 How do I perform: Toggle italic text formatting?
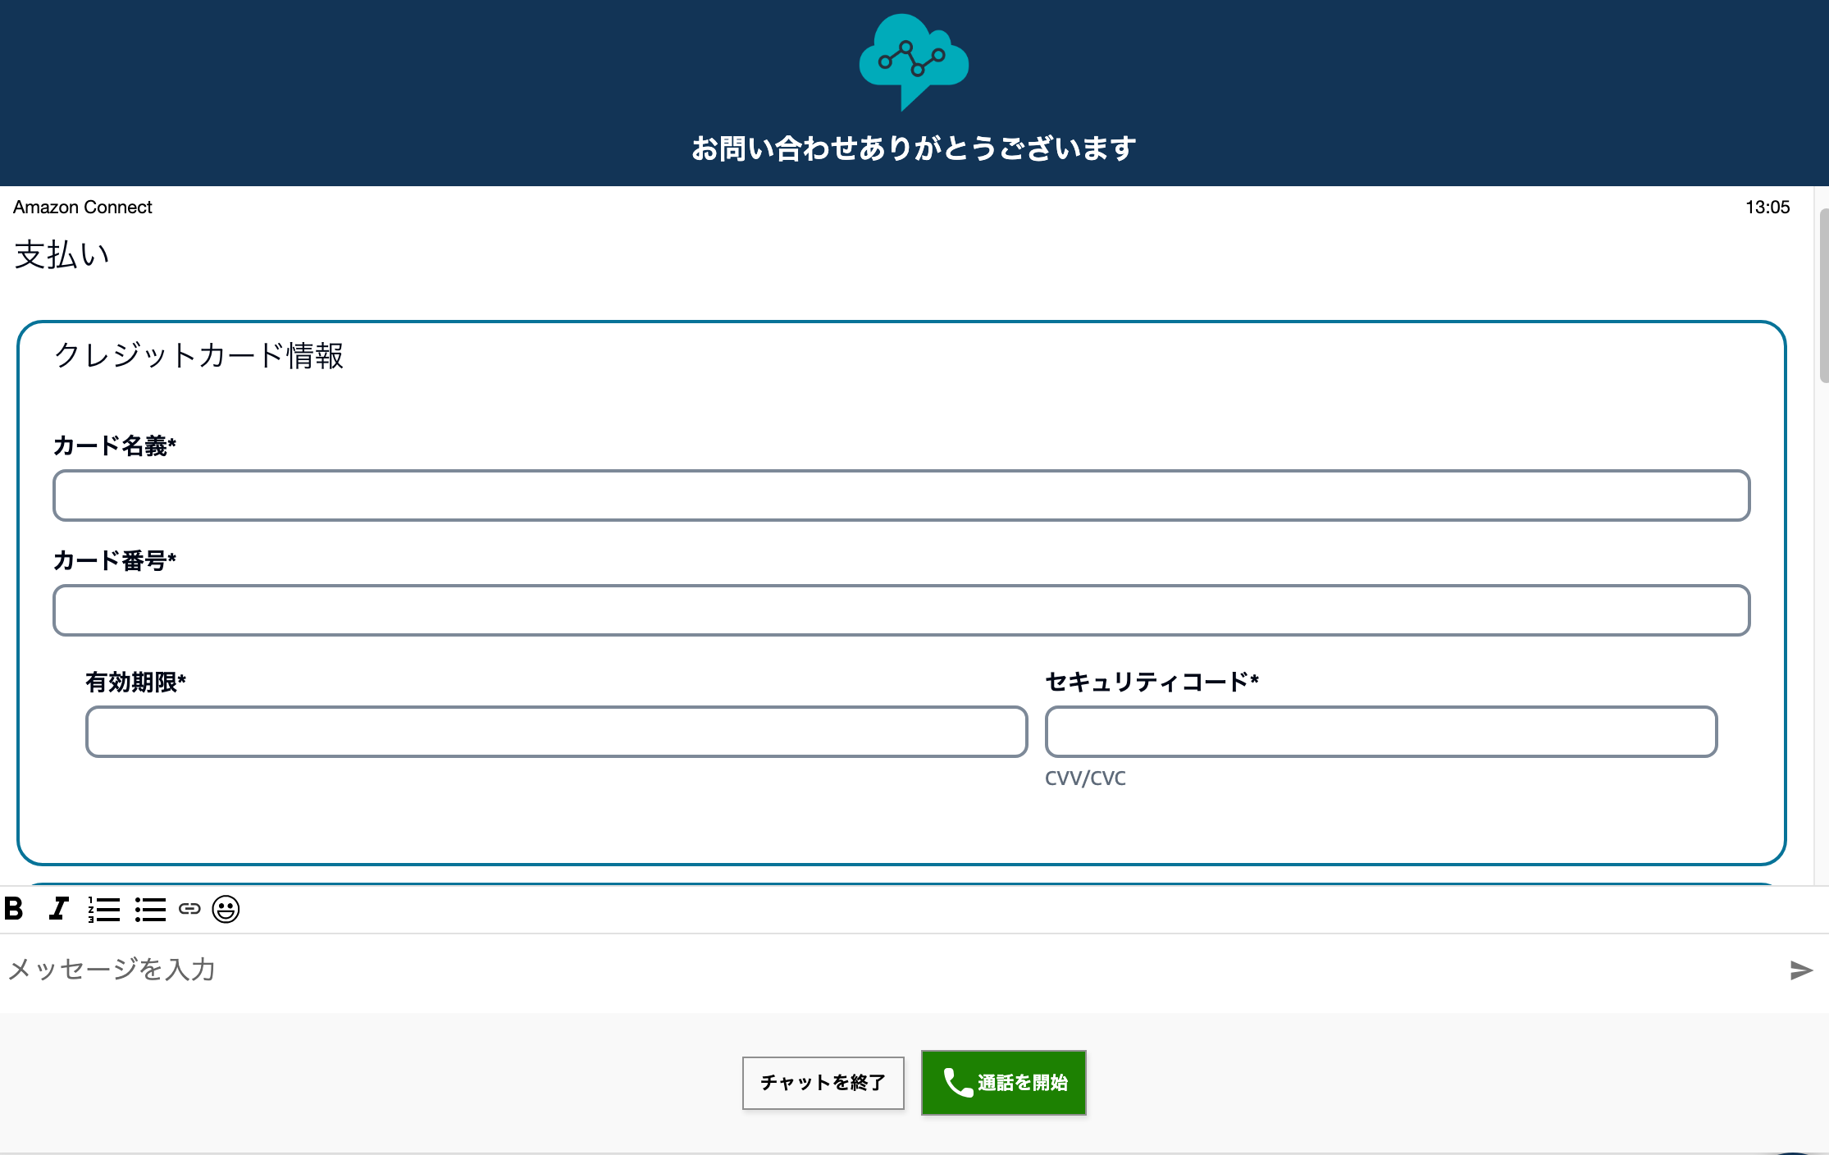coord(58,909)
